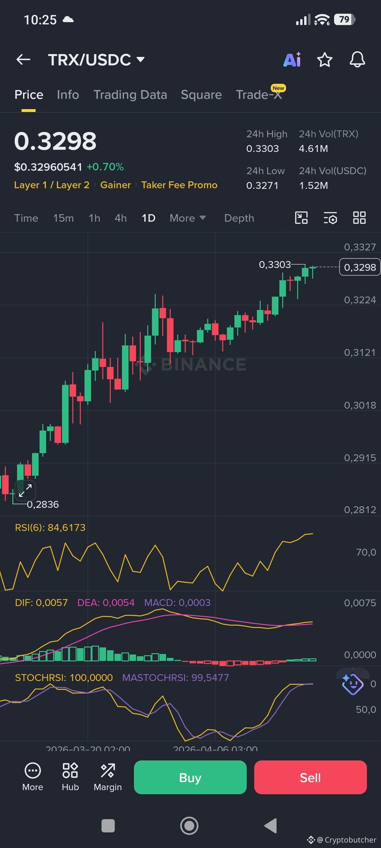Image resolution: width=381 pixels, height=848 pixels.
Task: Tap Android back triangle button
Action: coord(270,825)
